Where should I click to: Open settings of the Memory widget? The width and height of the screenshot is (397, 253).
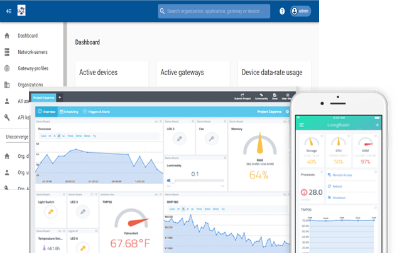[x=288, y=121]
